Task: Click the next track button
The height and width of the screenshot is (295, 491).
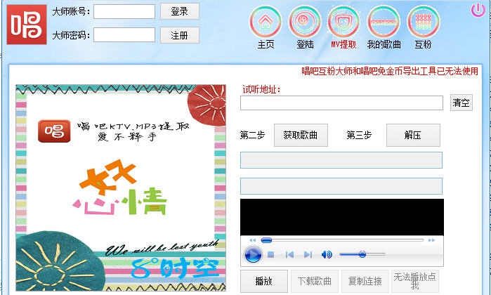Action: [x=308, y=254]
